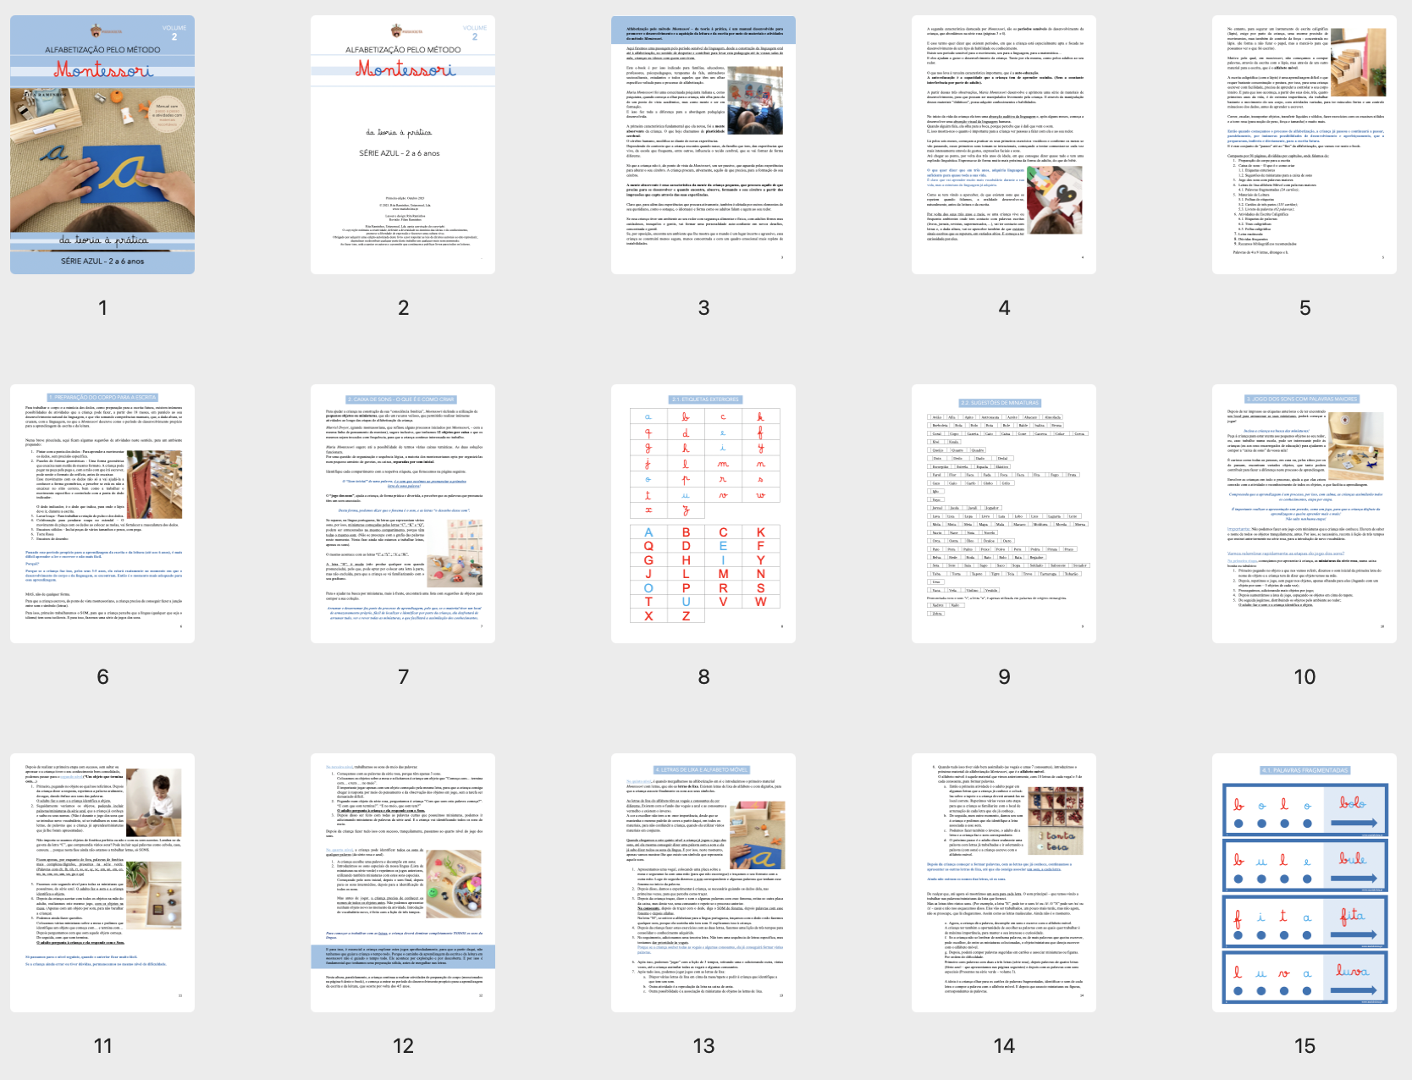Click page number label 3
This screenshot has height=1080, width=1412.
click(x=703, y=308)
